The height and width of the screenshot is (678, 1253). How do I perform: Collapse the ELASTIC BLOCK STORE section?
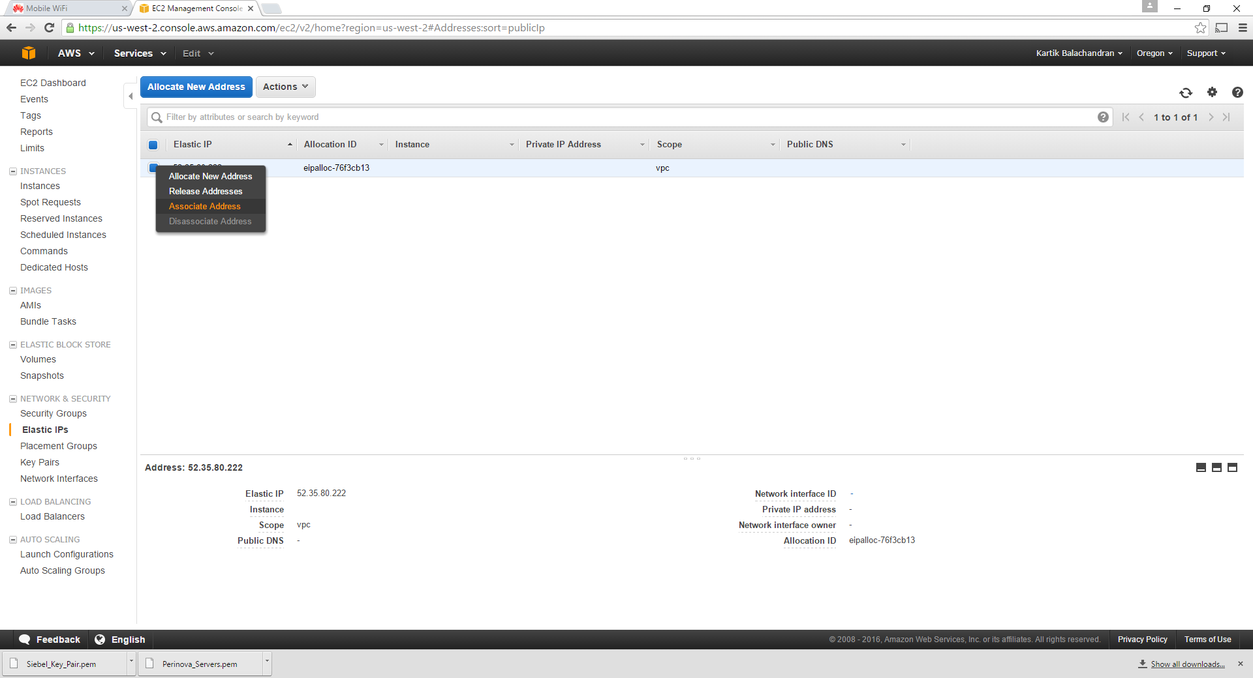(x=13, y=345)
